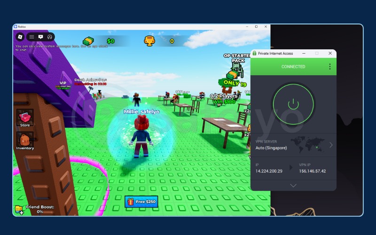Click the Friend Boost invite icon
This screenshot has width=376, height=235.
[x=19, y=210]
